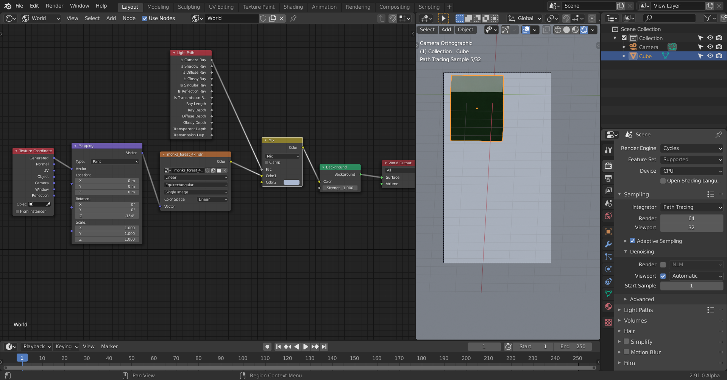Enable rendered viewport shading mode
This screenshot has height=380, width=727.
(x=584, y=30)
